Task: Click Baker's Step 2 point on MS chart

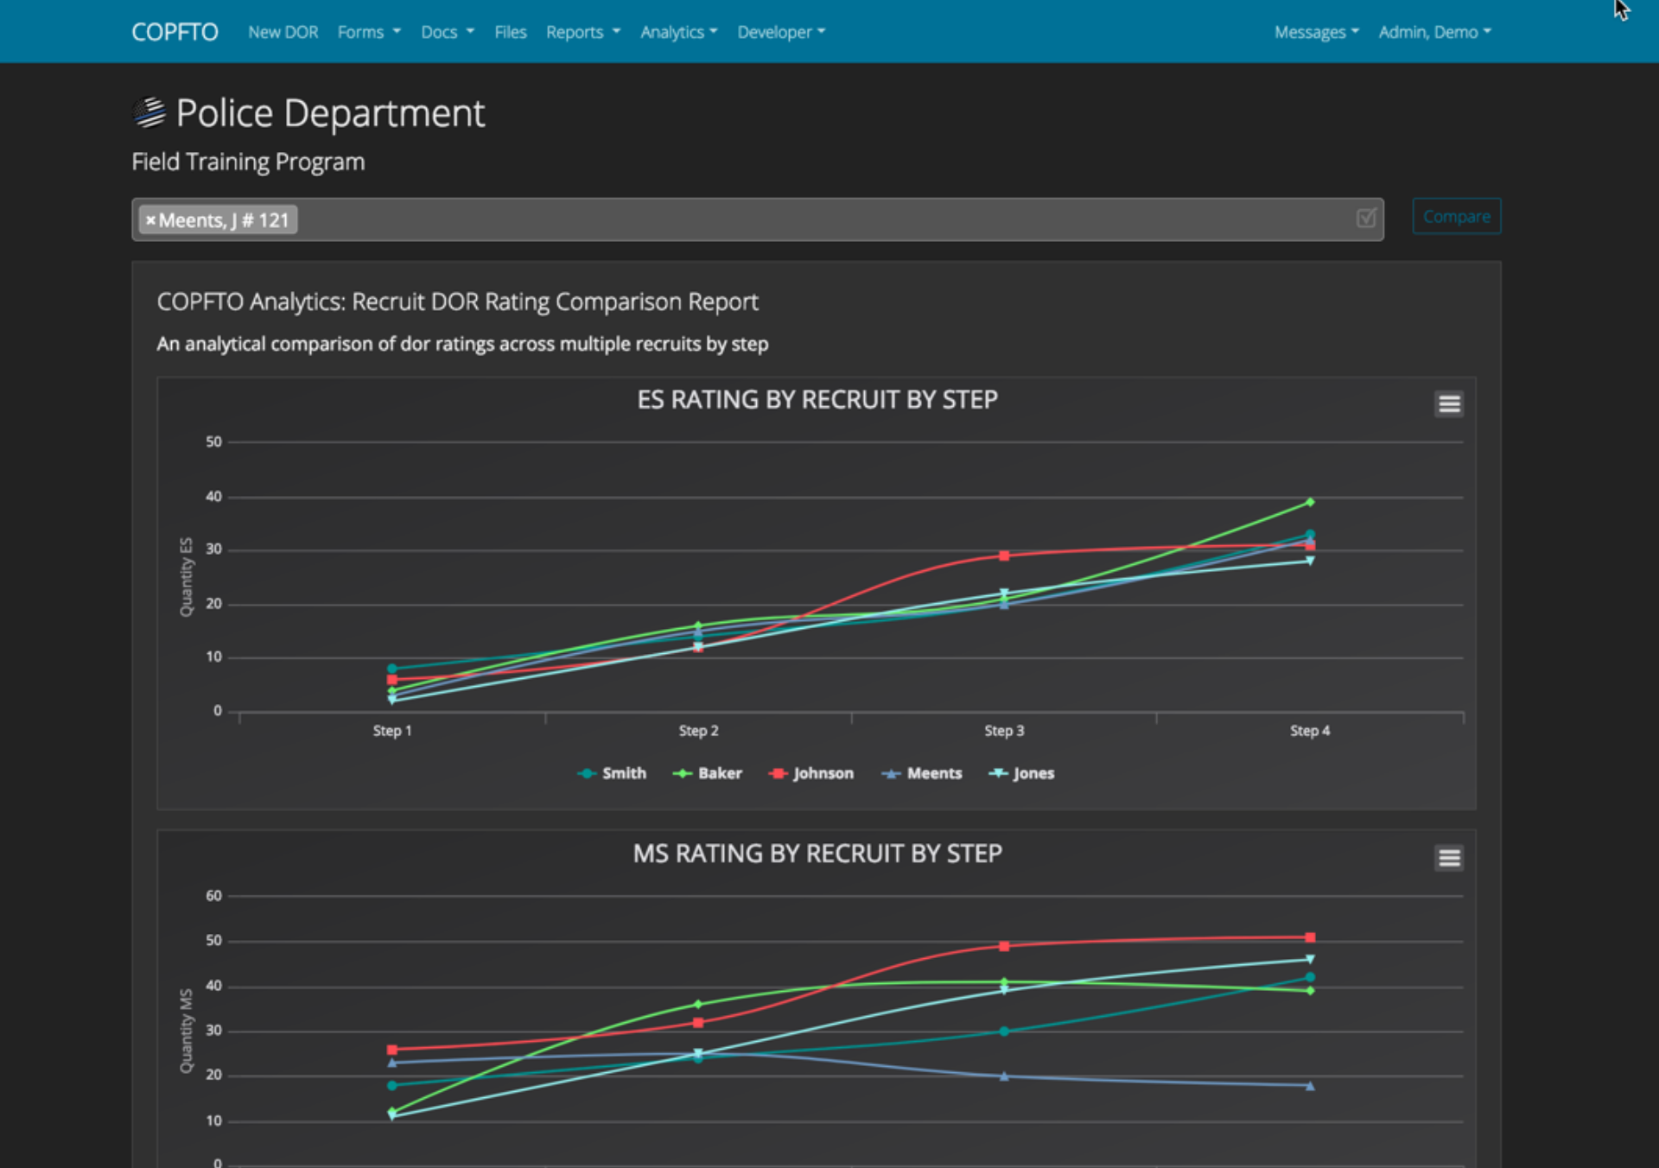Action: 698,1005
